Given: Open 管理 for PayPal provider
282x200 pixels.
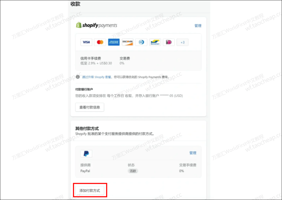Looking at the screenshot, I should click(x=193, y=153).
